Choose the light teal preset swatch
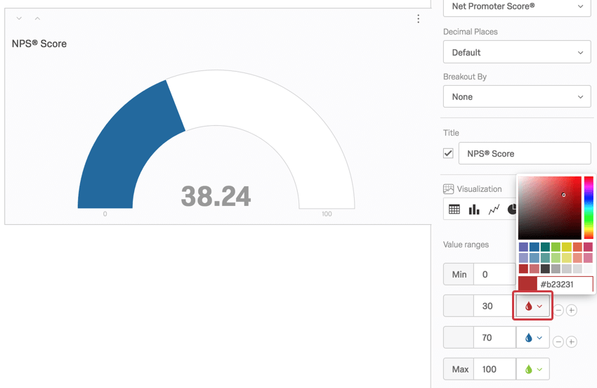The height and width of the screenshot is (388, 597). pyautogui.click(x=545, y=258)
